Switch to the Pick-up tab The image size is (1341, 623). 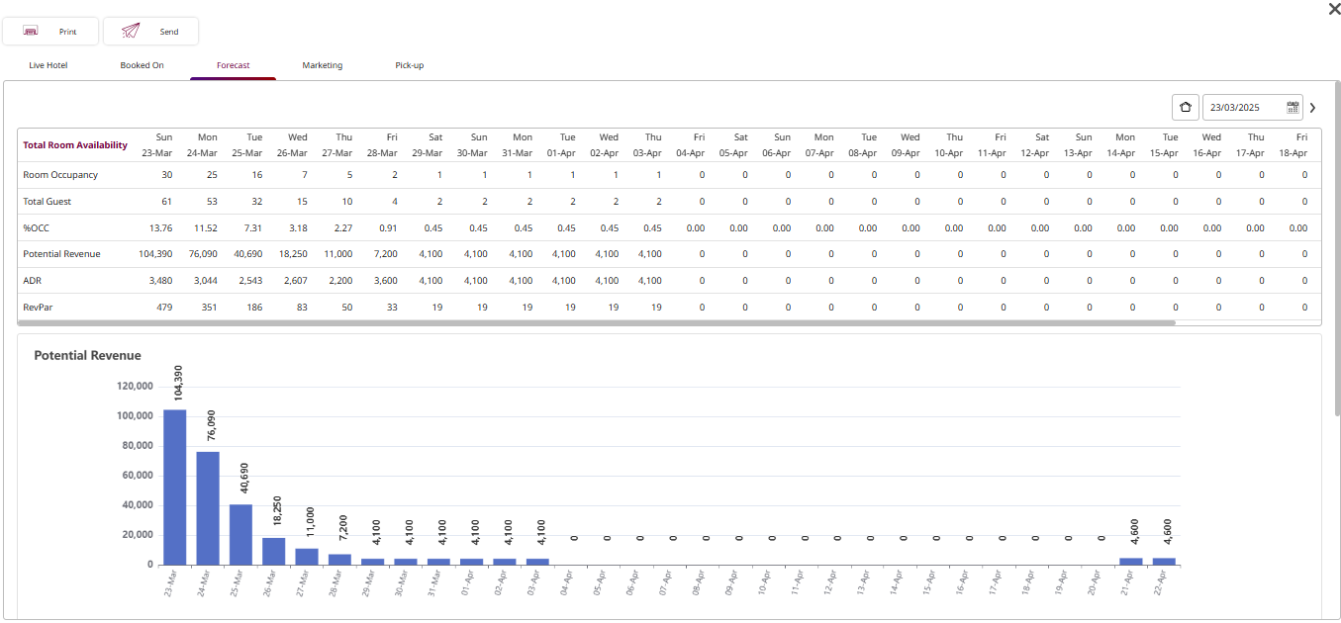tap(410, 65)
